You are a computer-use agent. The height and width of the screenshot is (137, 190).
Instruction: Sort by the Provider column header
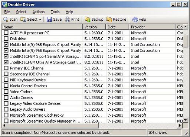pos(152,27)
